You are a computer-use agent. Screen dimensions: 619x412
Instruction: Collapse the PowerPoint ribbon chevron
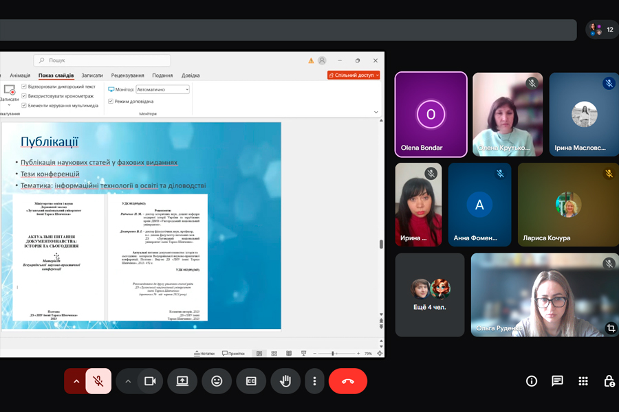pyautogui.click(x=376, y=113)
